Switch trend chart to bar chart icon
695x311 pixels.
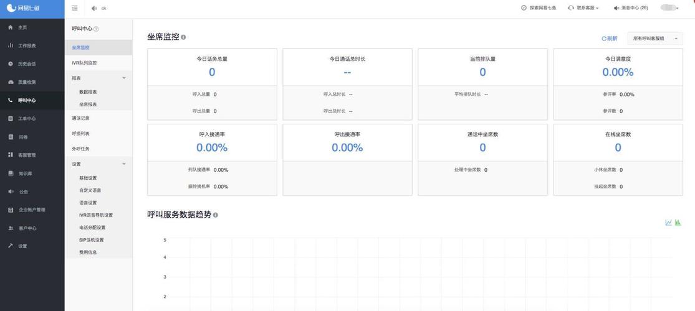point(678,223)
